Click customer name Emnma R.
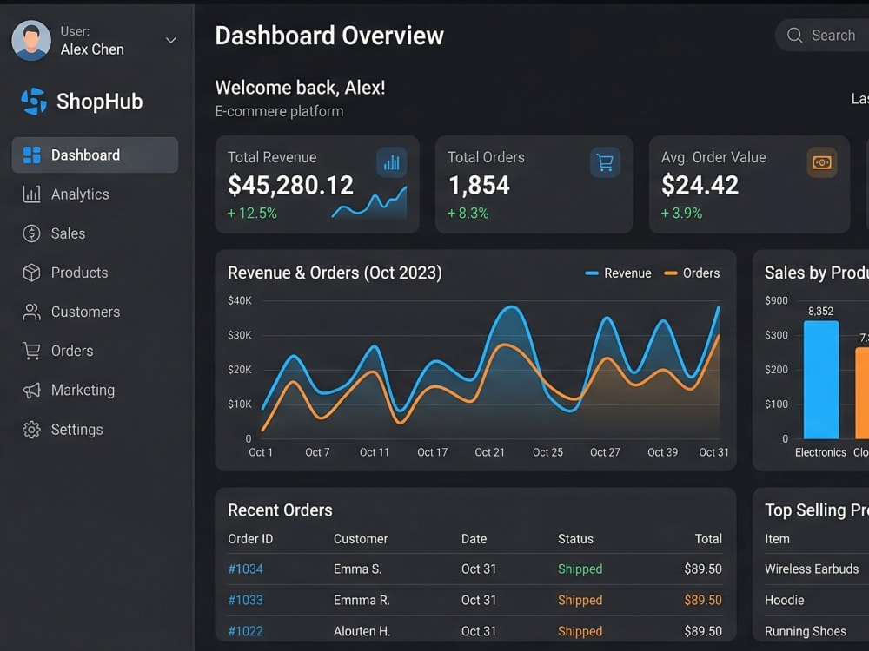The image size is (869, 651). (x=362, y=600)
